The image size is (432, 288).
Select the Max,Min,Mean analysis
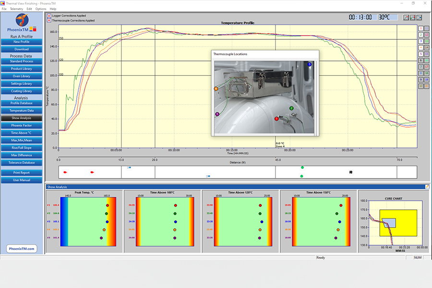tap(22, 141)
